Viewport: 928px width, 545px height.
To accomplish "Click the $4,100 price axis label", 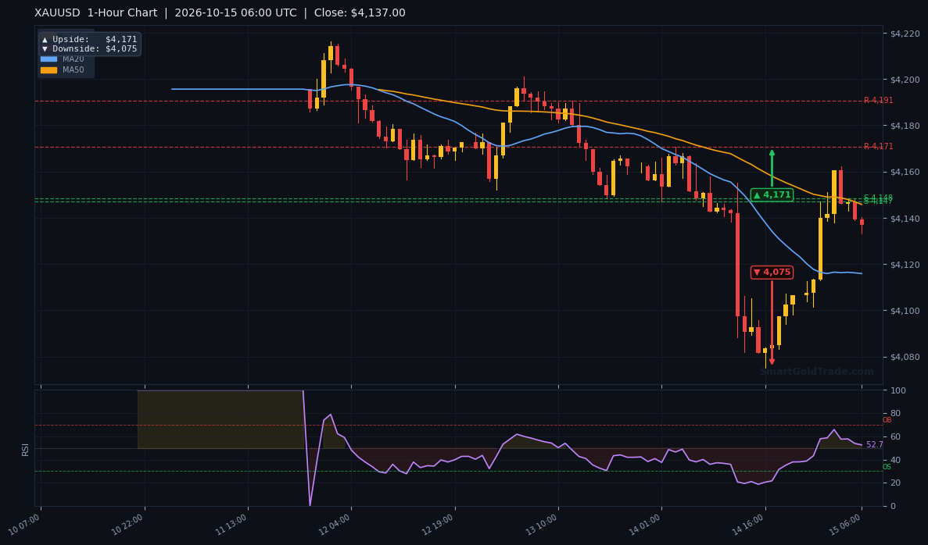I will 905,311.
